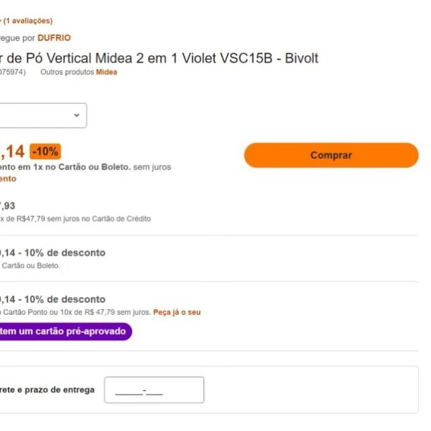Click the price ending in ,93
This screenshot has height=431, width=431.
7,206
